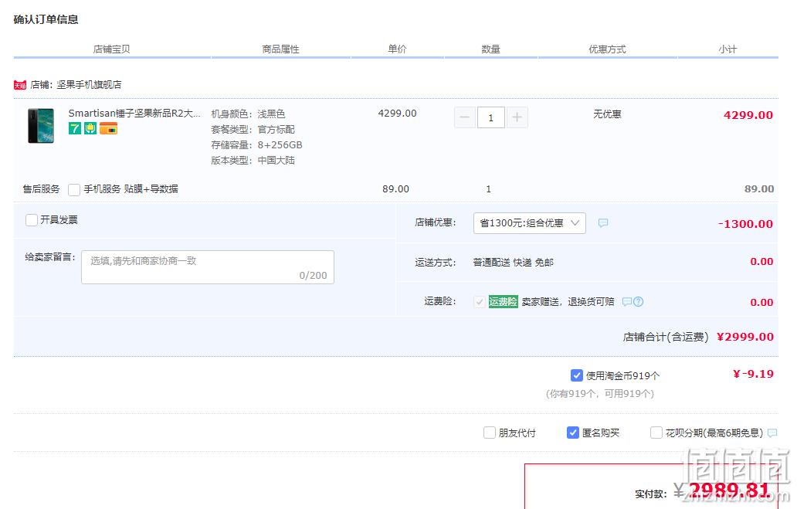Click the ¥-9.19 coin deduction amount
This screenshot has width=797, height=509.
click(753, 375)
